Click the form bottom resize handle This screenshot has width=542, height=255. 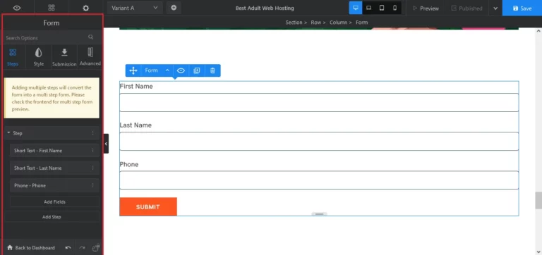(x=319, y=214)
